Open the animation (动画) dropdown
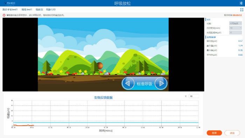The width and height of the screenshot is (245, 138). click(236, 23)
